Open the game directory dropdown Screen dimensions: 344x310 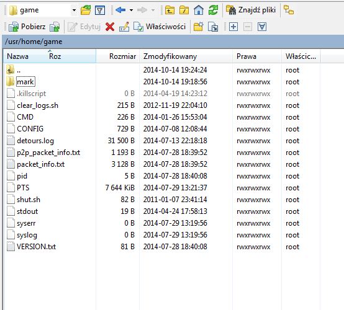74,10
